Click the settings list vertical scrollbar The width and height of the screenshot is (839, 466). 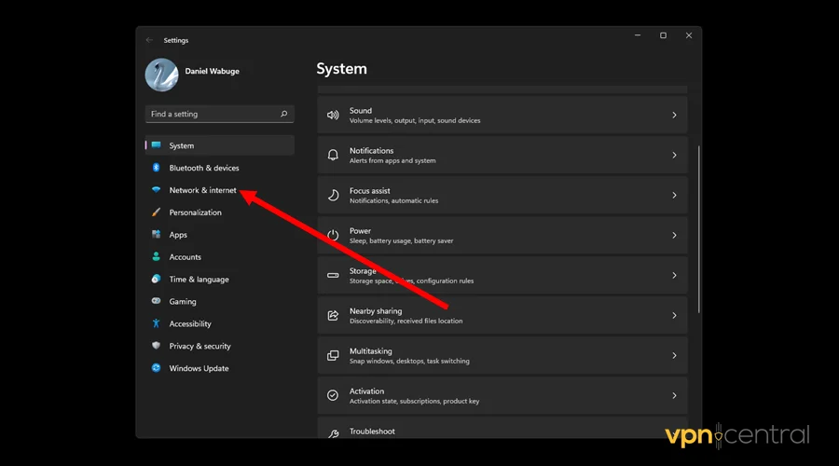699,229
